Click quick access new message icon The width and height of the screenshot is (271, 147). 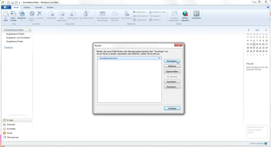pos(8,2)
